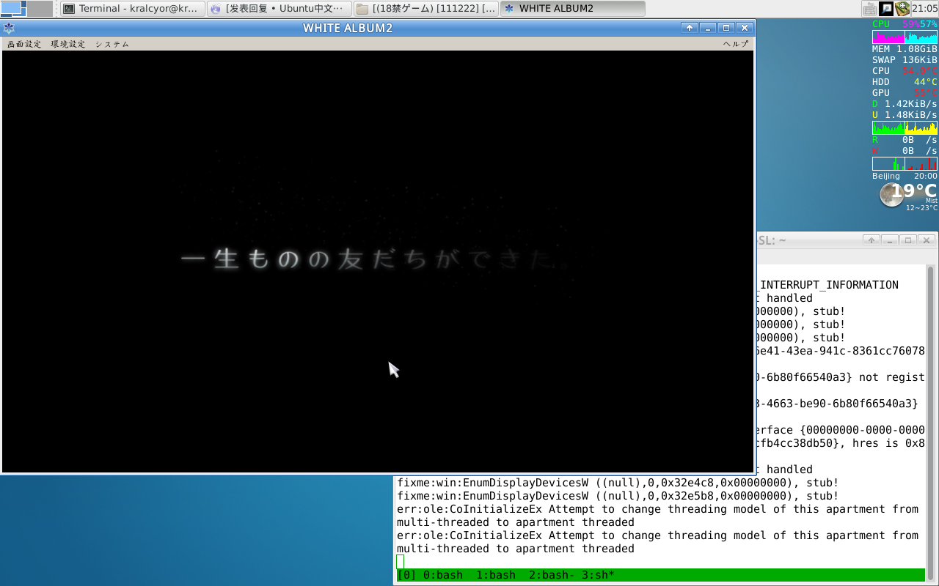The height and width of the screenshot is (586, 939).
Task: Click the black terminal-like tray icon
Action: pos(886,9)
